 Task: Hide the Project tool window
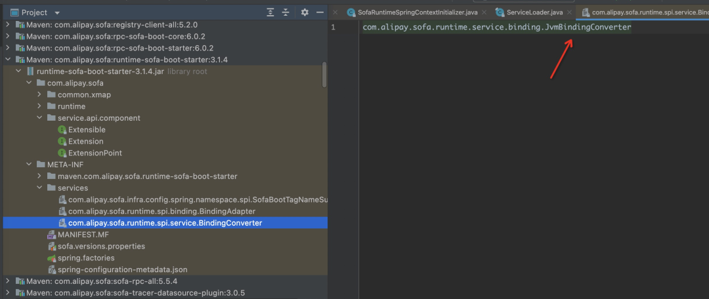click(320, 12)
